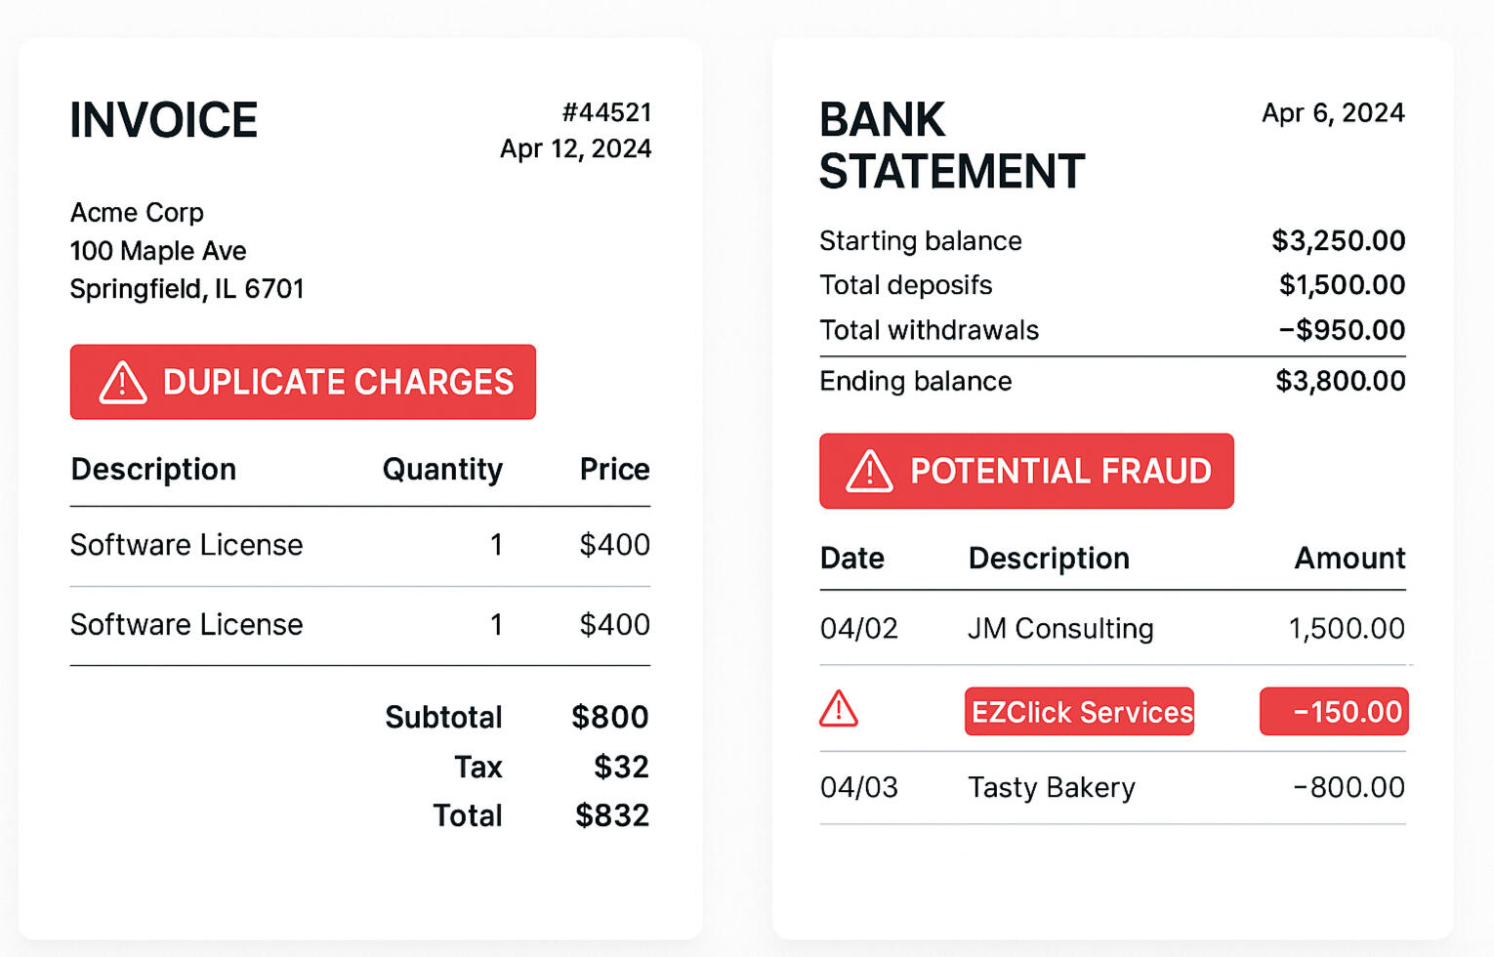The height and width of the screenshot is (957, 1494).
Task: Click the INVOICE heading
Action: pyautogui.click(x=164, y=121)
